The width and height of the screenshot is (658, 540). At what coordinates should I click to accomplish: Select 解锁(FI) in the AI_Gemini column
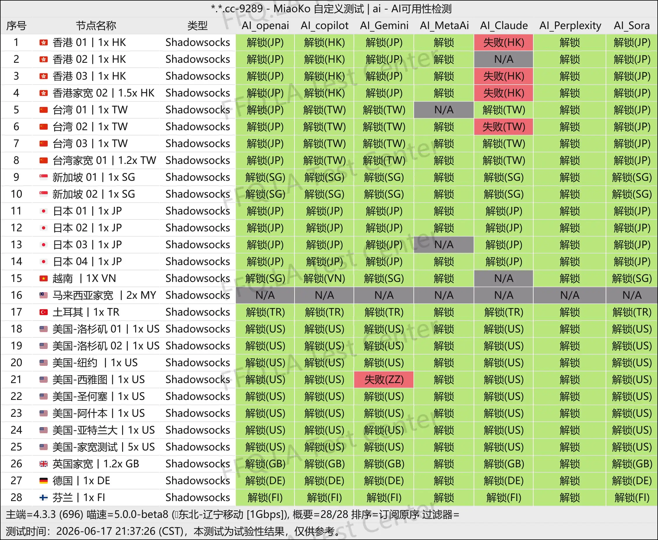[x=384, y=498]
